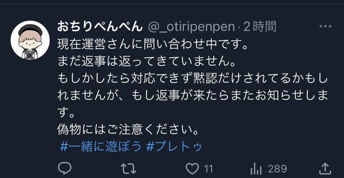This screenshot has width=344, height=178.
Task: Open view analytics bar chart icon
Action: (x=256, y=169)
